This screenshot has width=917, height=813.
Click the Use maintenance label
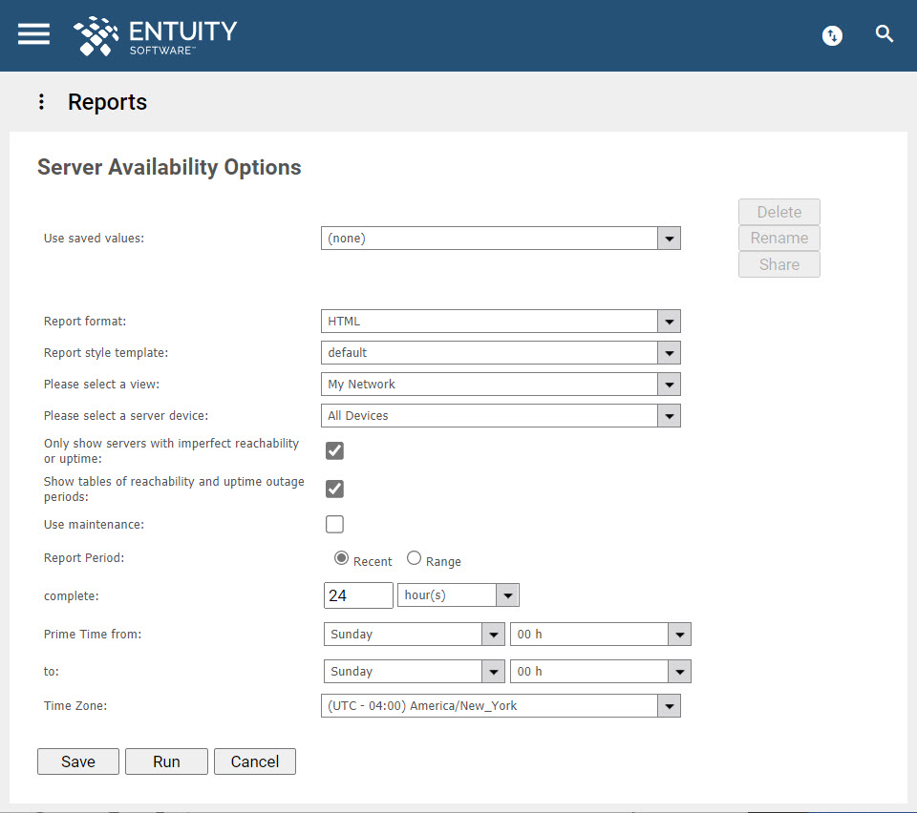pos(95,525)
